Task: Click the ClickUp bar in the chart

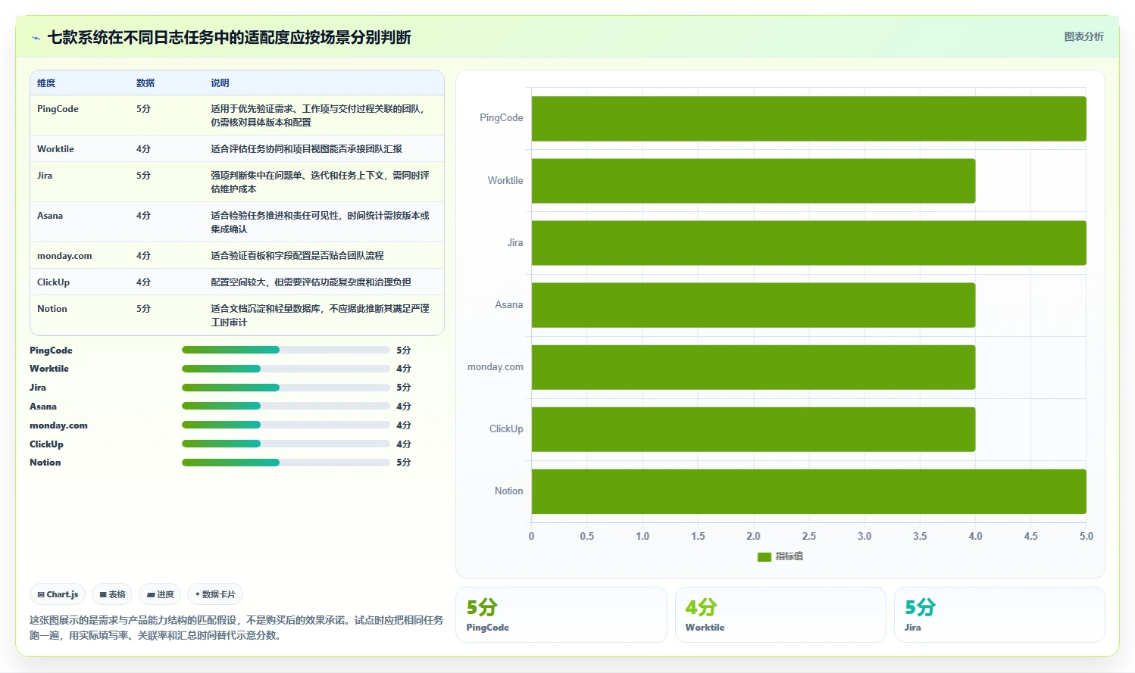Action: point(753,429)
